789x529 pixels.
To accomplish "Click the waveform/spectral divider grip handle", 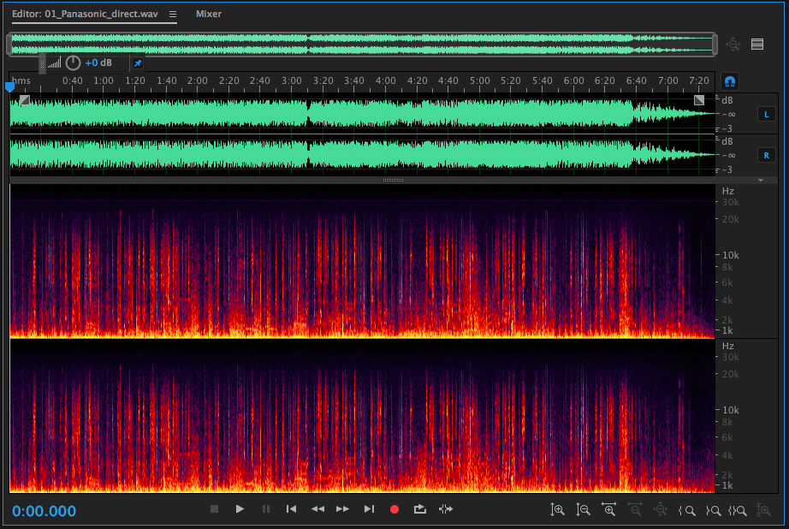I will [393, 181].
